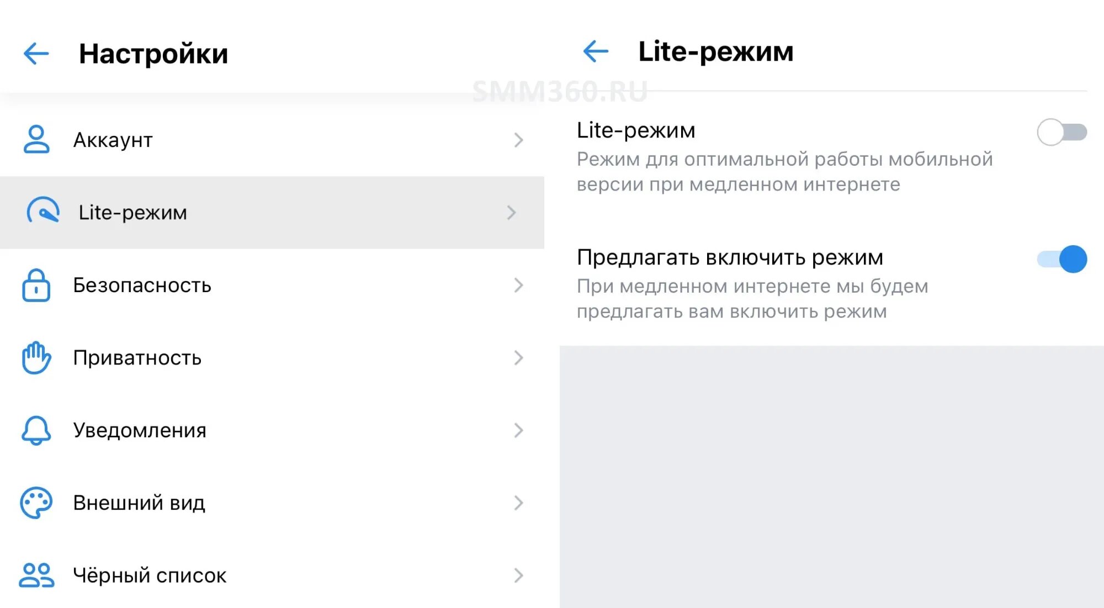Screen dimensions: 1104x608
Task: Click the Lite-режим option description text
Action: point(784,172)
